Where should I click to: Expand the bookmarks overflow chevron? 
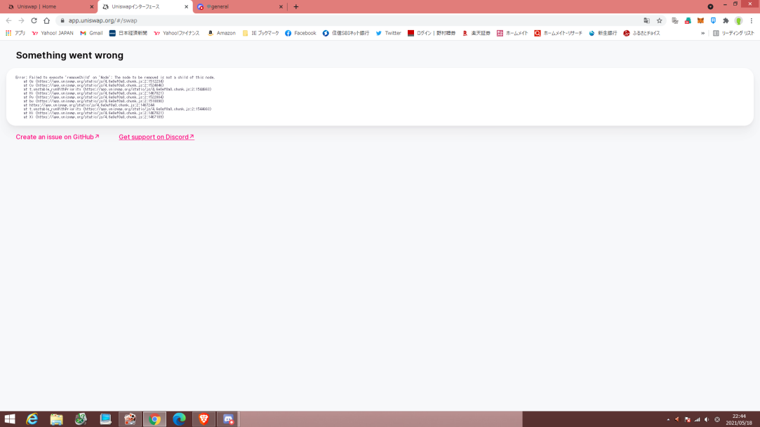tap(702, 32)
